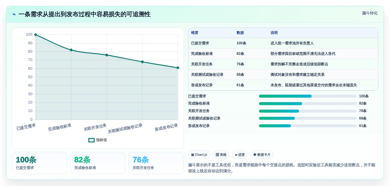Image resolution: width=390 pixels, height=186 pixels.
Task: Click the 已提交需求 progress bar
Action: (x=308, y=96)
